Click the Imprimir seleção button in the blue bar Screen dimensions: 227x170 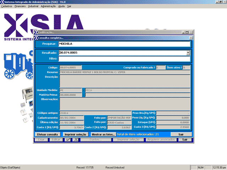coord(75,135)
